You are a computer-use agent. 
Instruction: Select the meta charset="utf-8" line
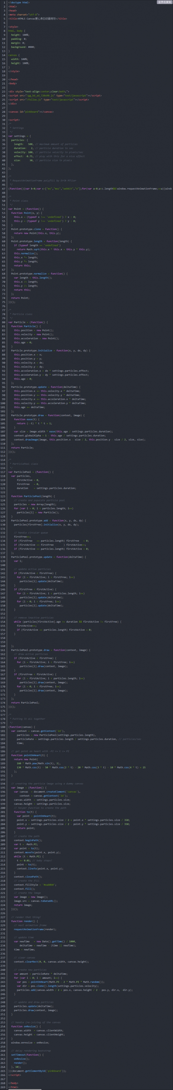click(x=24, y=14)
